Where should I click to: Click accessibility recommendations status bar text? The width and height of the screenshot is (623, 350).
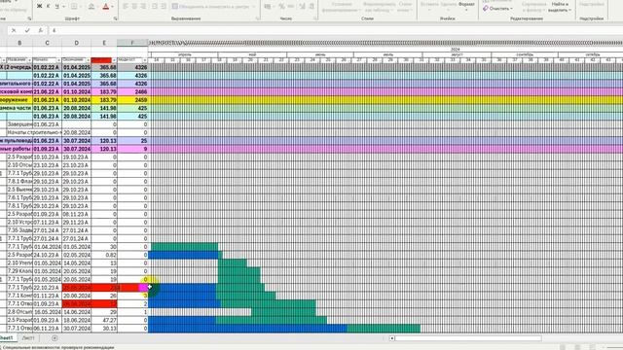[58, 347]
